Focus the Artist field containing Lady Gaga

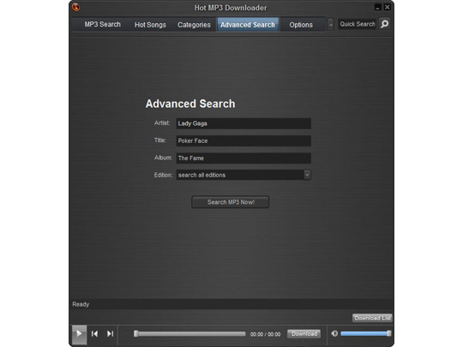[x=244, y=123]
